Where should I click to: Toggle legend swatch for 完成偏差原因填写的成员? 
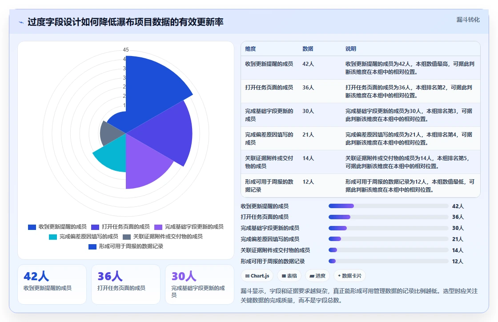(x=53, y=237)
